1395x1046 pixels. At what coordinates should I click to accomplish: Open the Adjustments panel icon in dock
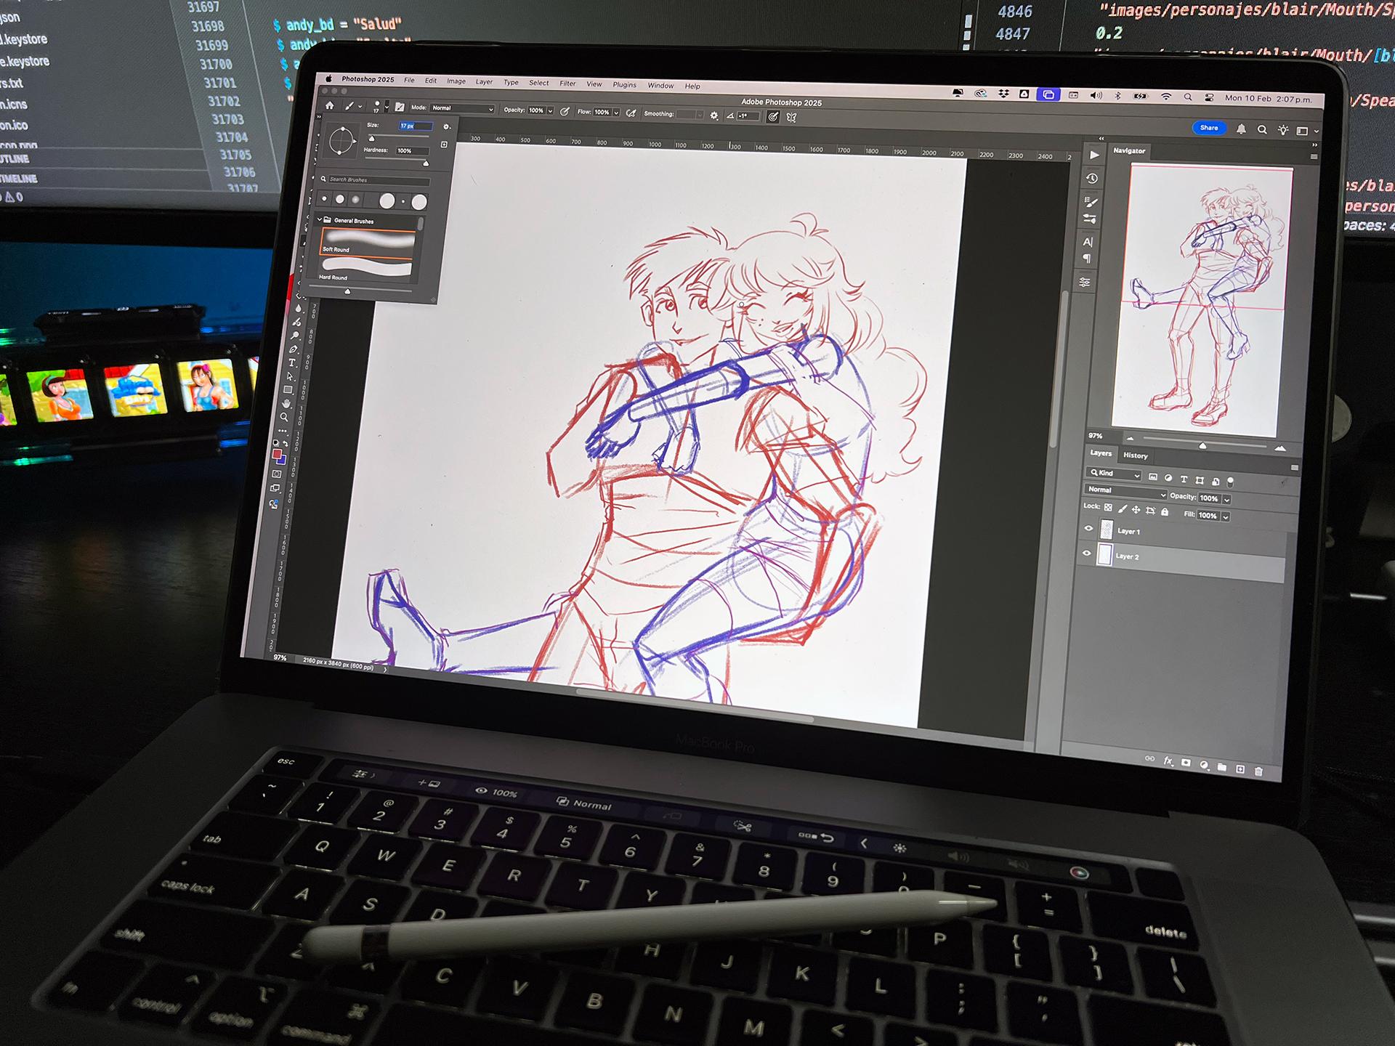1085,283
